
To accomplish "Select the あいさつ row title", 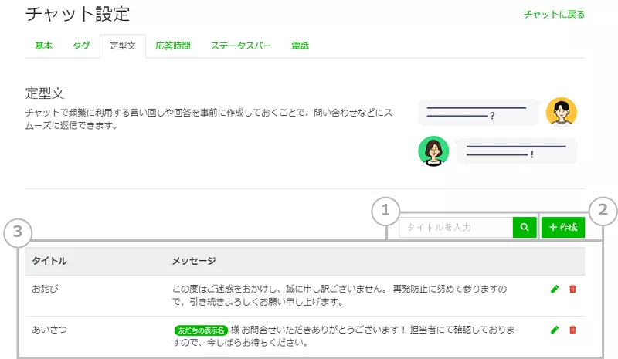I will click(49, 330).
